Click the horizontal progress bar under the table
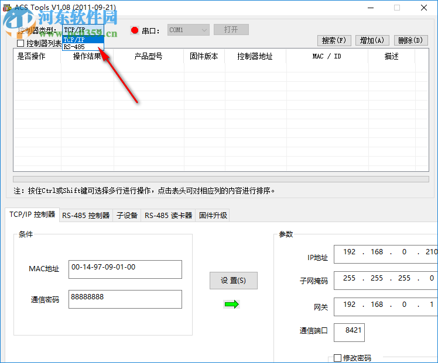This screenshot has height=363, width=438. coord(221,179)
